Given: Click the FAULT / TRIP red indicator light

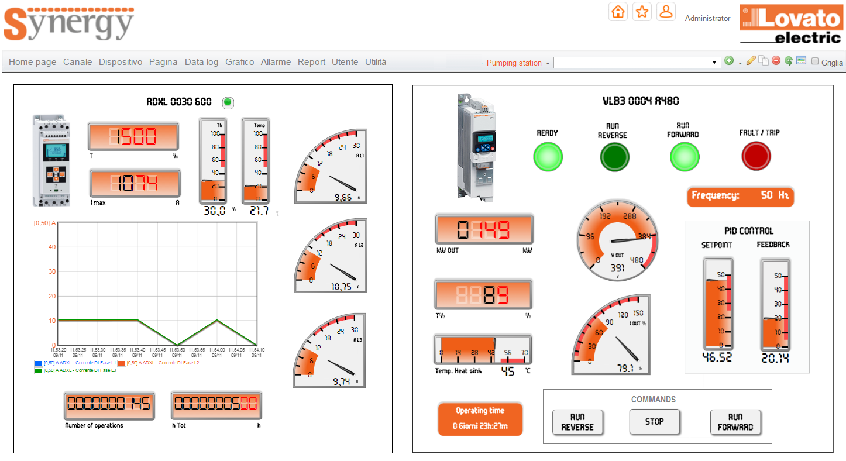Looking at the screenshot, I should (756, 156).
